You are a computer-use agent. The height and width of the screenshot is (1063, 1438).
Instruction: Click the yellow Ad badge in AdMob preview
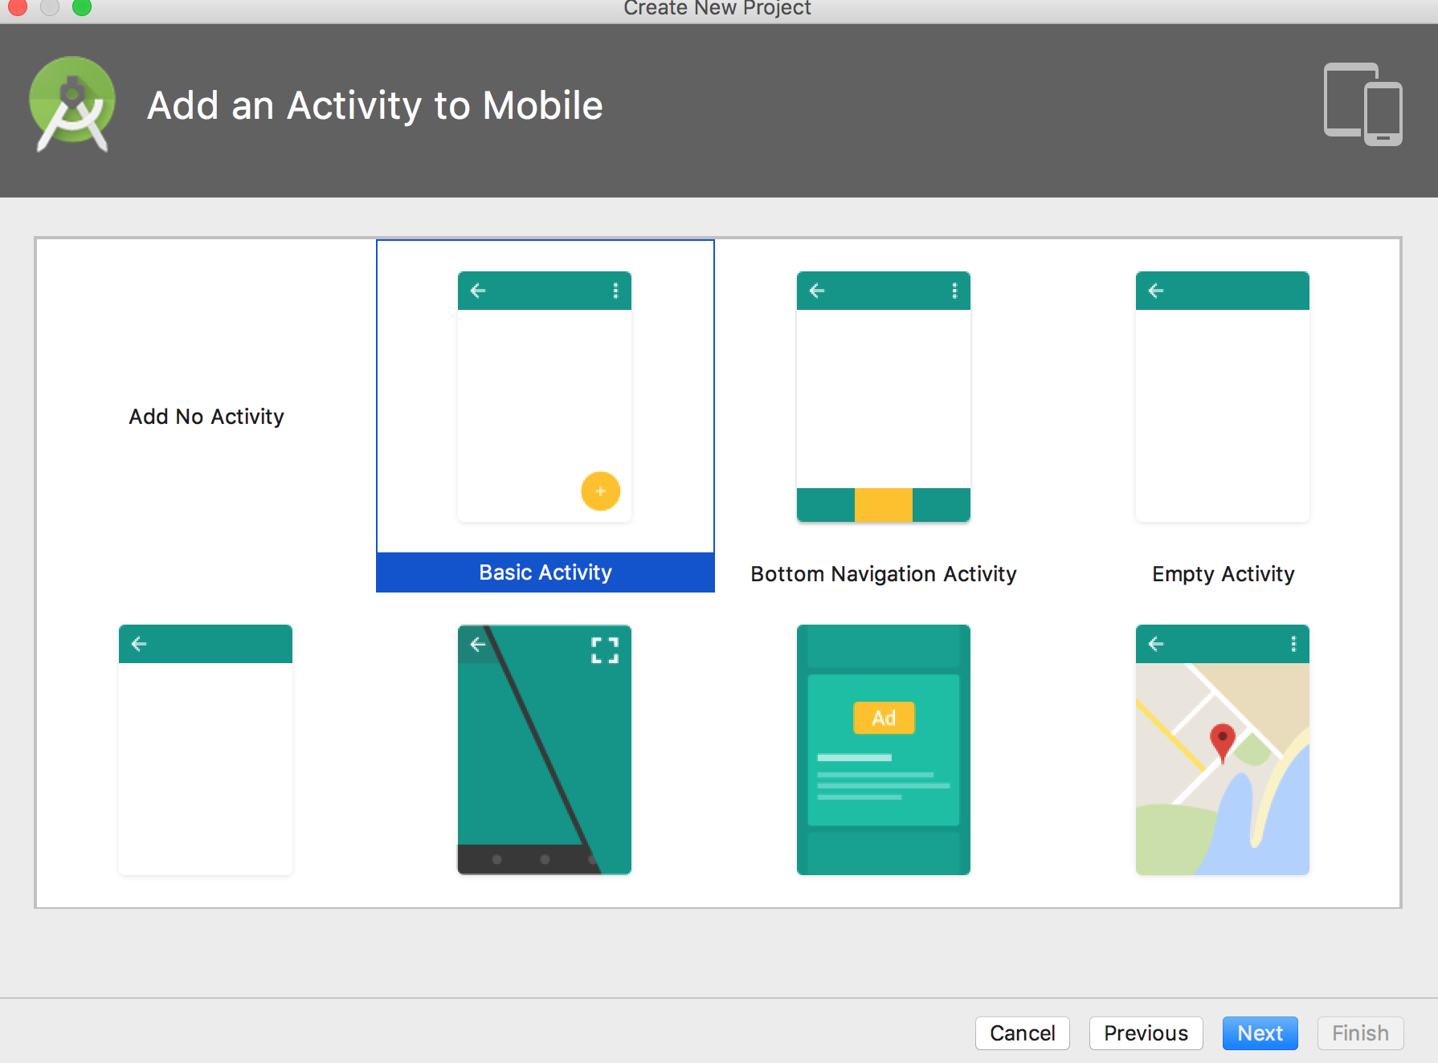tap(884, 718)
